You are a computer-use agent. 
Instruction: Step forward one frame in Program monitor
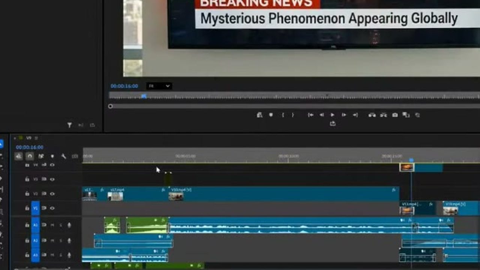pos(344,115)
